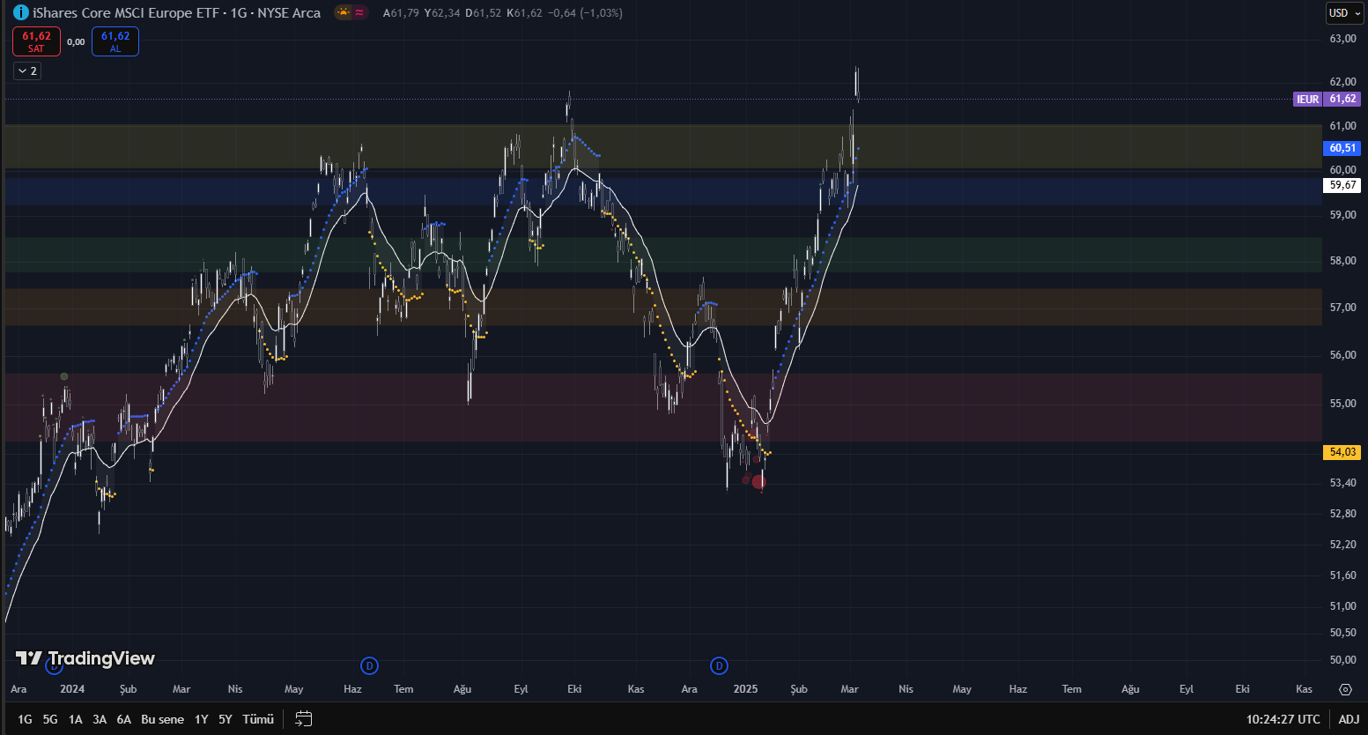Click the white 59,67 price label

pyautogui.click(x=1342, y=185)
